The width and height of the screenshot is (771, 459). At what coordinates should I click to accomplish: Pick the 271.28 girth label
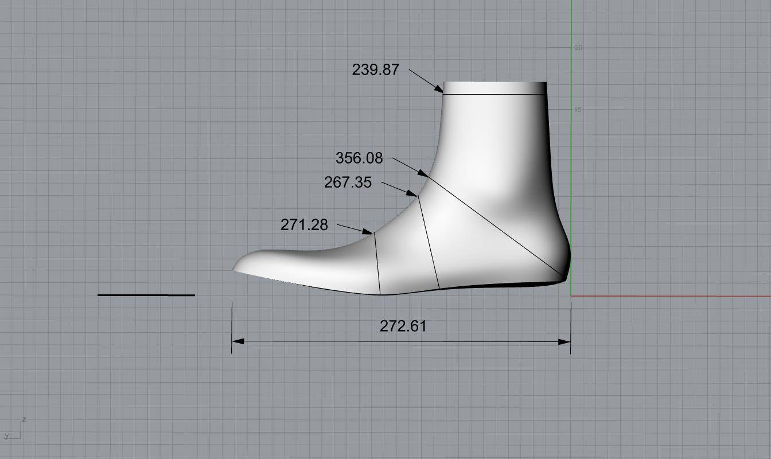coord(304,225)
